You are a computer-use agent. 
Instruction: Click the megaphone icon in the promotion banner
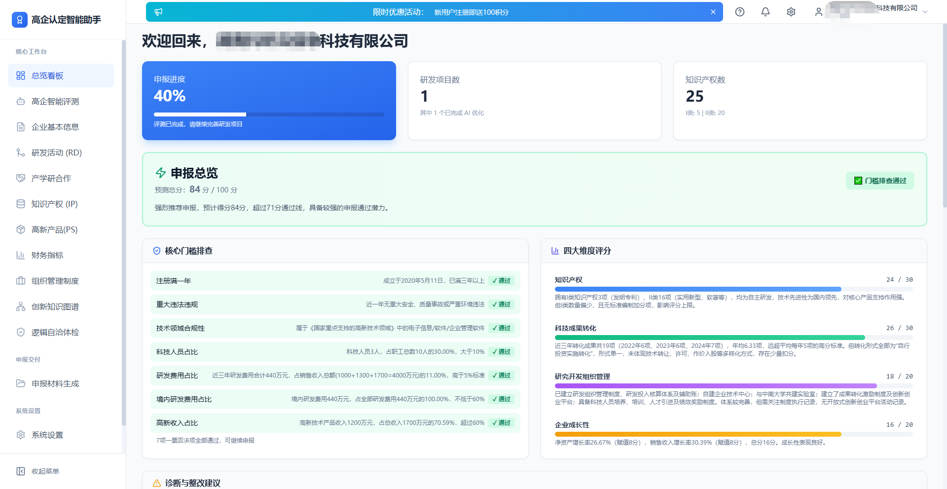[x=158, y=12]
